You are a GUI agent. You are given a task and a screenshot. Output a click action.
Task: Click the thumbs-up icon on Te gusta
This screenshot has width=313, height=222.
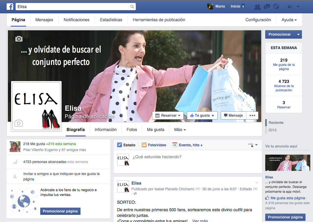[x=192, y=115]
